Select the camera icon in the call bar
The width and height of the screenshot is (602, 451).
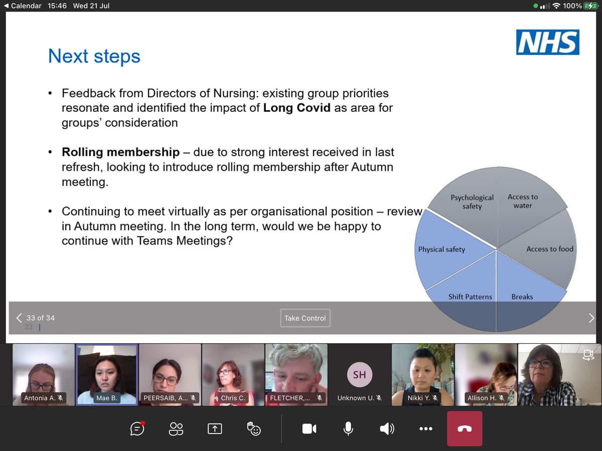(309, 429)
